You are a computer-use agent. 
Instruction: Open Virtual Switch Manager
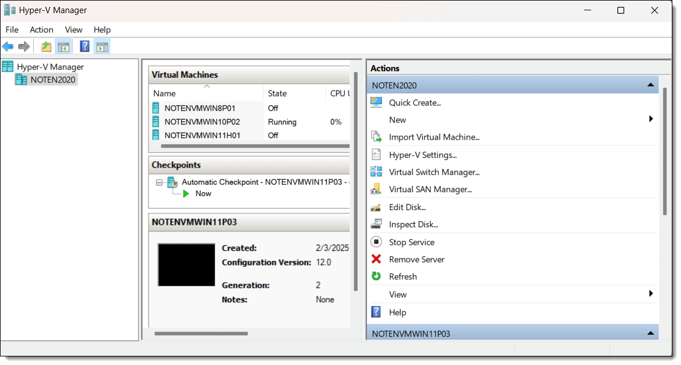(434, 172)
